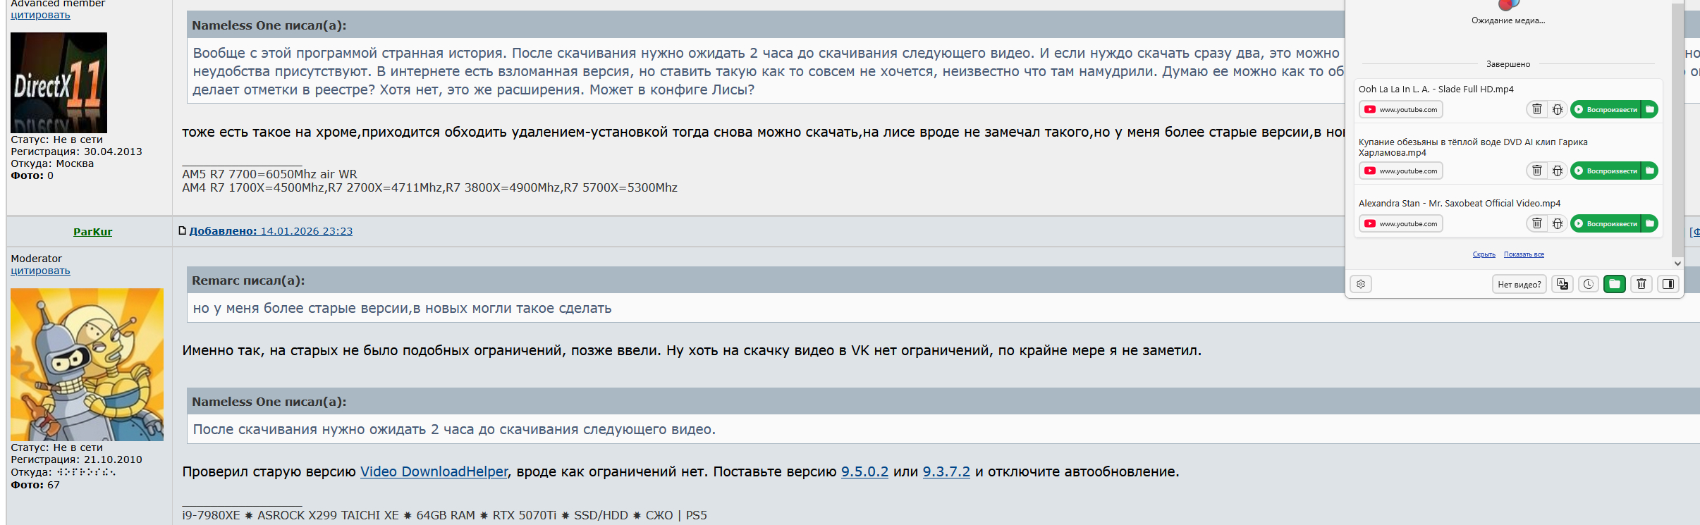The height and width of the screenshot is (525, 1700).
Task: Open the Добавлено 14.01.2026 23:23 post link
Action: coord(271,231)
